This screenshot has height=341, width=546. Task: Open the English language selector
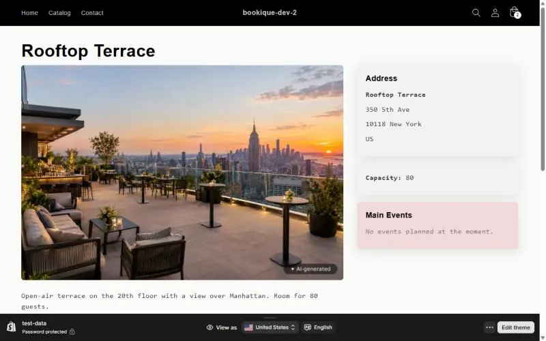(x=318, y=327)
